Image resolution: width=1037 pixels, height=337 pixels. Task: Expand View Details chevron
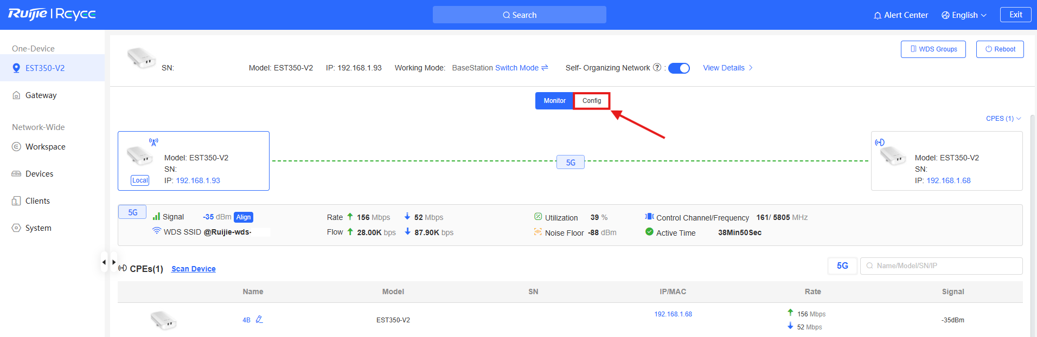pyautogui.click(x=751, y=68)
